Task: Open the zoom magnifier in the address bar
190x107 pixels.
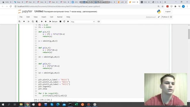Action: (x=159, y=7)
